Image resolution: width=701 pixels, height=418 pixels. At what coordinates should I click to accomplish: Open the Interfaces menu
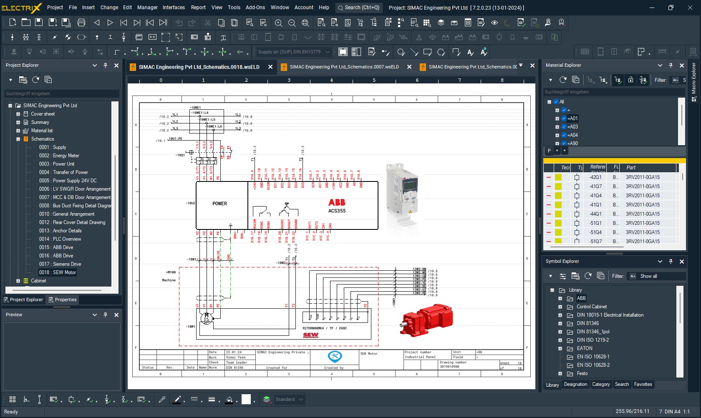point(174,8)
